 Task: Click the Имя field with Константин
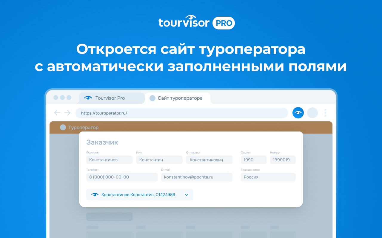(x=159, y=160)
